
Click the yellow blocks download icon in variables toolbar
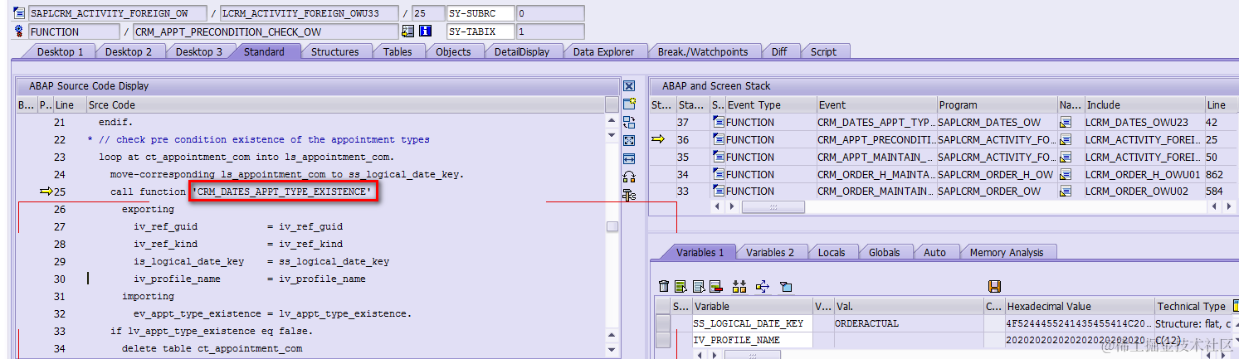(739, 286)
